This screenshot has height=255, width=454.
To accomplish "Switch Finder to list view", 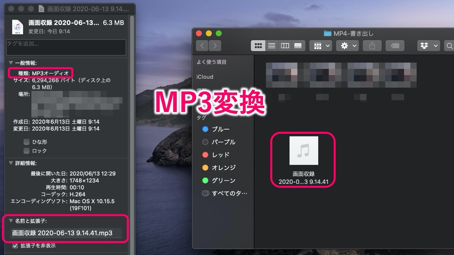I will click(x=271, y=46).
